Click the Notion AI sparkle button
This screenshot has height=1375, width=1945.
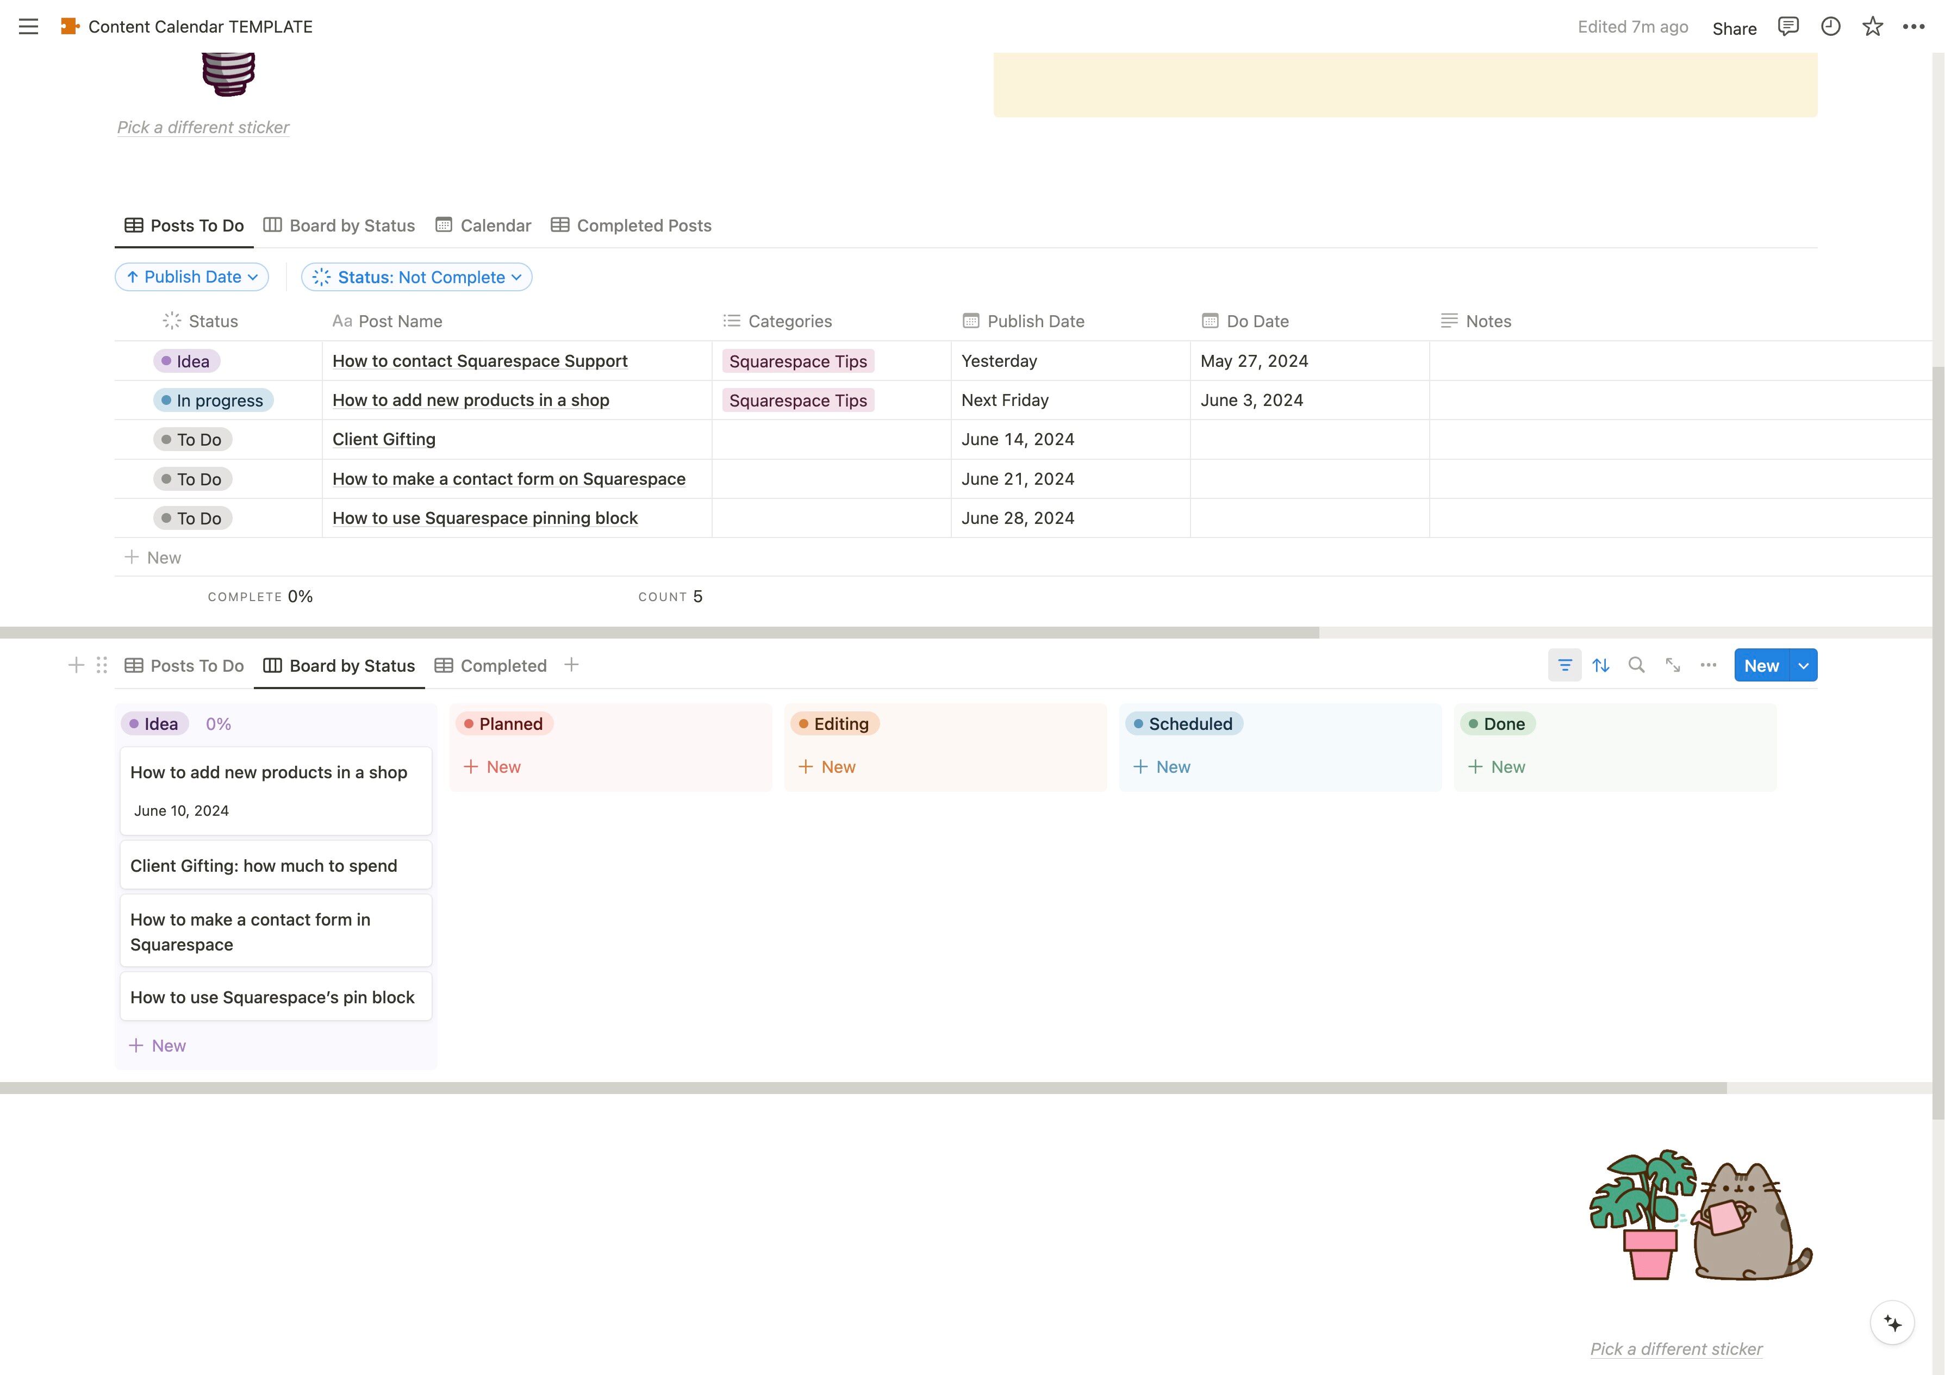[x=1892, y=1322]
